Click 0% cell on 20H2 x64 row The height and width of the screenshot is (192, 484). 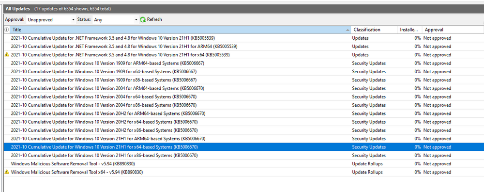pos(418,122)
